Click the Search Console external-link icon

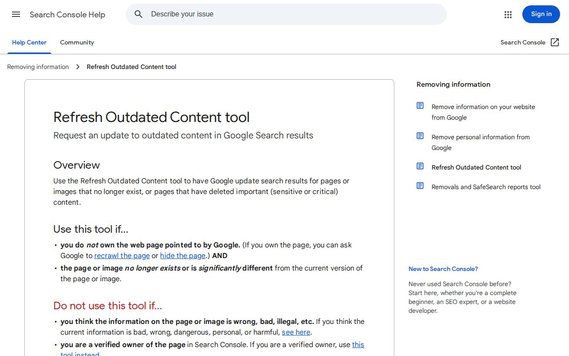(x=555, y=42)
